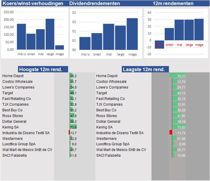Image resolution: width=210 pixels, height=181 pixels.
Task: Click the large bar in Dividendrendementen chart
Action: (x=120, y=38)
